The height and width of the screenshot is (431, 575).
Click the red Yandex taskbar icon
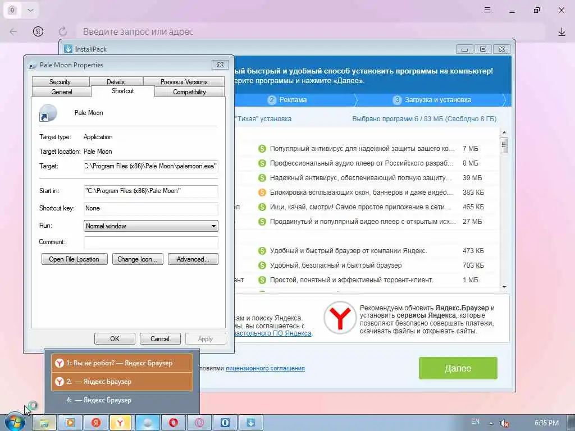point(95,423)
